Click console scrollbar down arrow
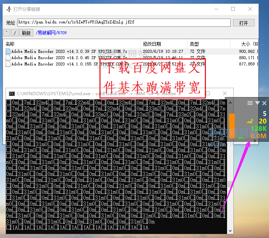Screen dimensions: 269x238 click(x=230, y=231)
